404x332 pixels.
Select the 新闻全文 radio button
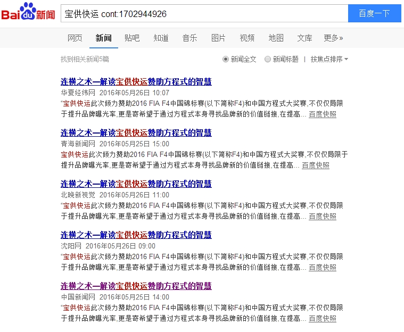pos(226,59)
